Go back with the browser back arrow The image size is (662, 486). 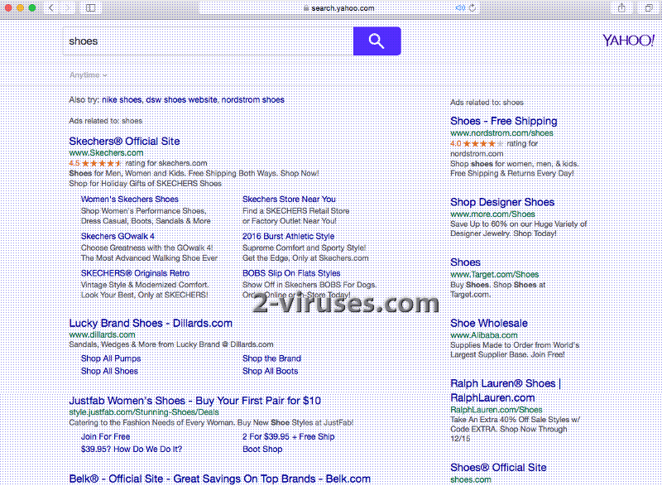[51, 7]
